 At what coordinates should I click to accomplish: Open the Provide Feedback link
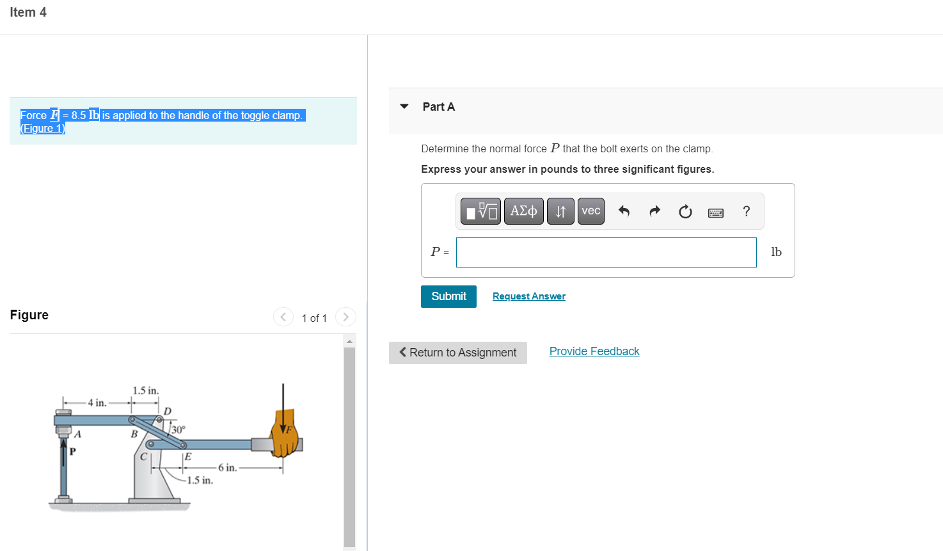pyautogui.click(x=594, y=351)
